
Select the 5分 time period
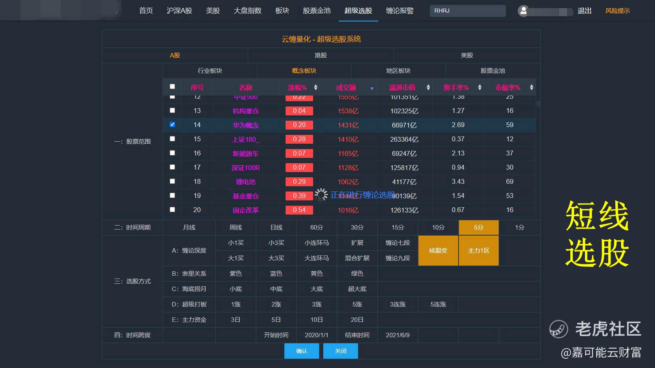[x=479, y=228]
